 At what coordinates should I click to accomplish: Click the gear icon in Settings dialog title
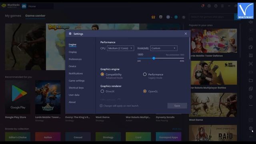(70, 34)
